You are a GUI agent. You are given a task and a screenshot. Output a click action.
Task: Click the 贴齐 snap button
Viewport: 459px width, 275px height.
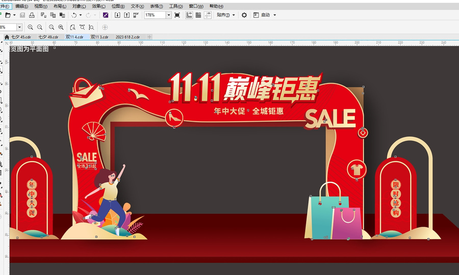pyautogui.click(x=223, y=15)
